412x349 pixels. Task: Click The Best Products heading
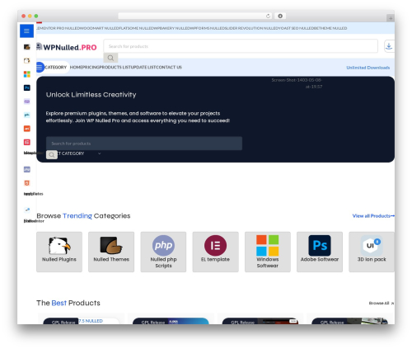68,303
